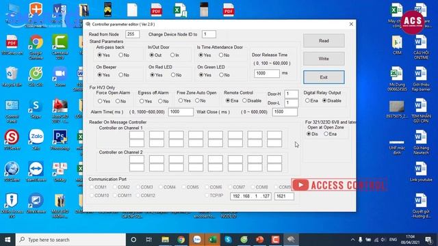Open Cortana circle icon on taskbar
438x246 pixels.
point(133,240)
